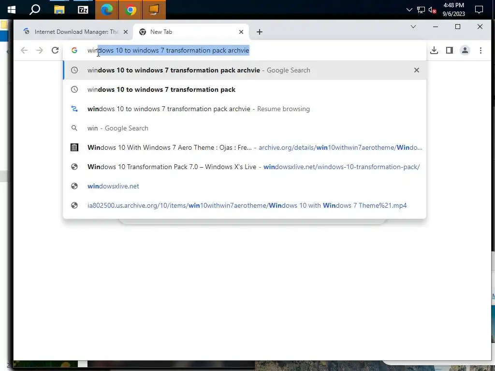Open 7-Zip from the taskbar
495x371 pixels.
(x=83, y=10)
